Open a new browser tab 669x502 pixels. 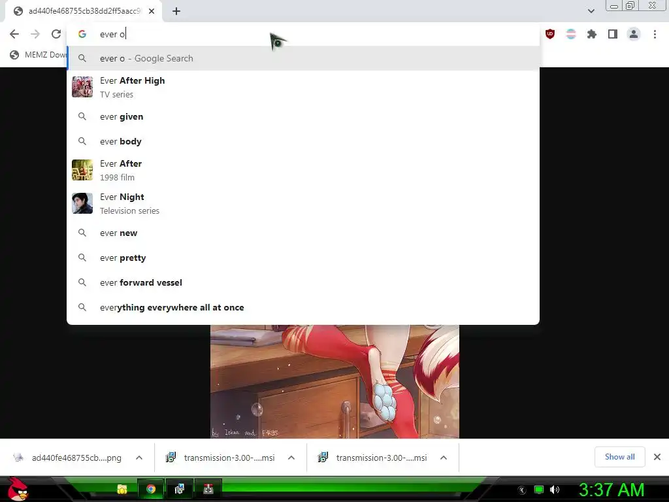176,12
